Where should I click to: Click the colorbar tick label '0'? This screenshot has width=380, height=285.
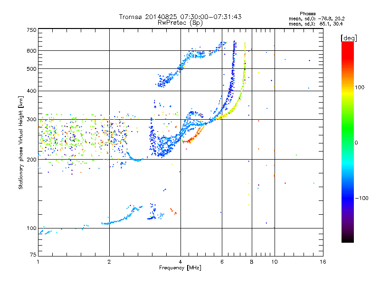(x=356, y=143)
